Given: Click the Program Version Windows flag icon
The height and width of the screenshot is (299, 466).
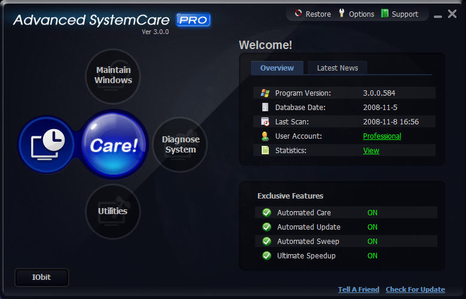Looking at the screenshot, I should pos(265,93).
